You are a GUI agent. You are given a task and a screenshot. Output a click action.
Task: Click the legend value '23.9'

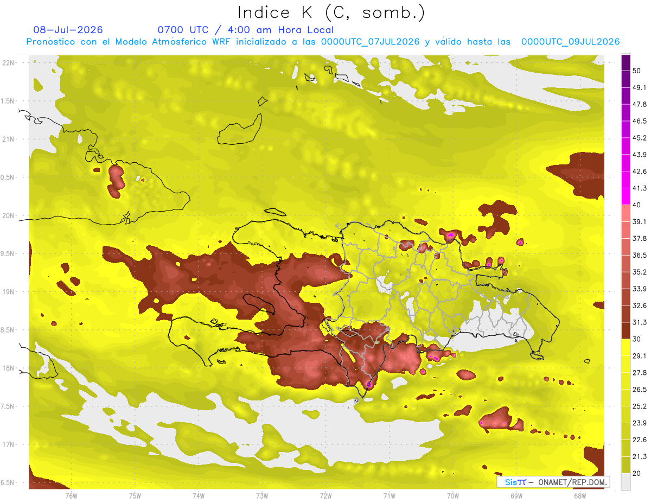(640, 423)
